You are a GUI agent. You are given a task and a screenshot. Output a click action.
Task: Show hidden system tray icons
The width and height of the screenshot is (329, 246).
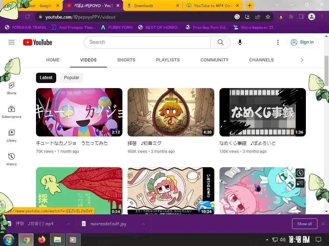click(x=267, y=240)
